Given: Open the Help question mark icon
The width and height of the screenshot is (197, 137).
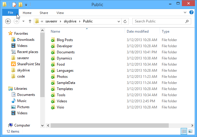Looking at the screenshot, I should click(191, 13).
